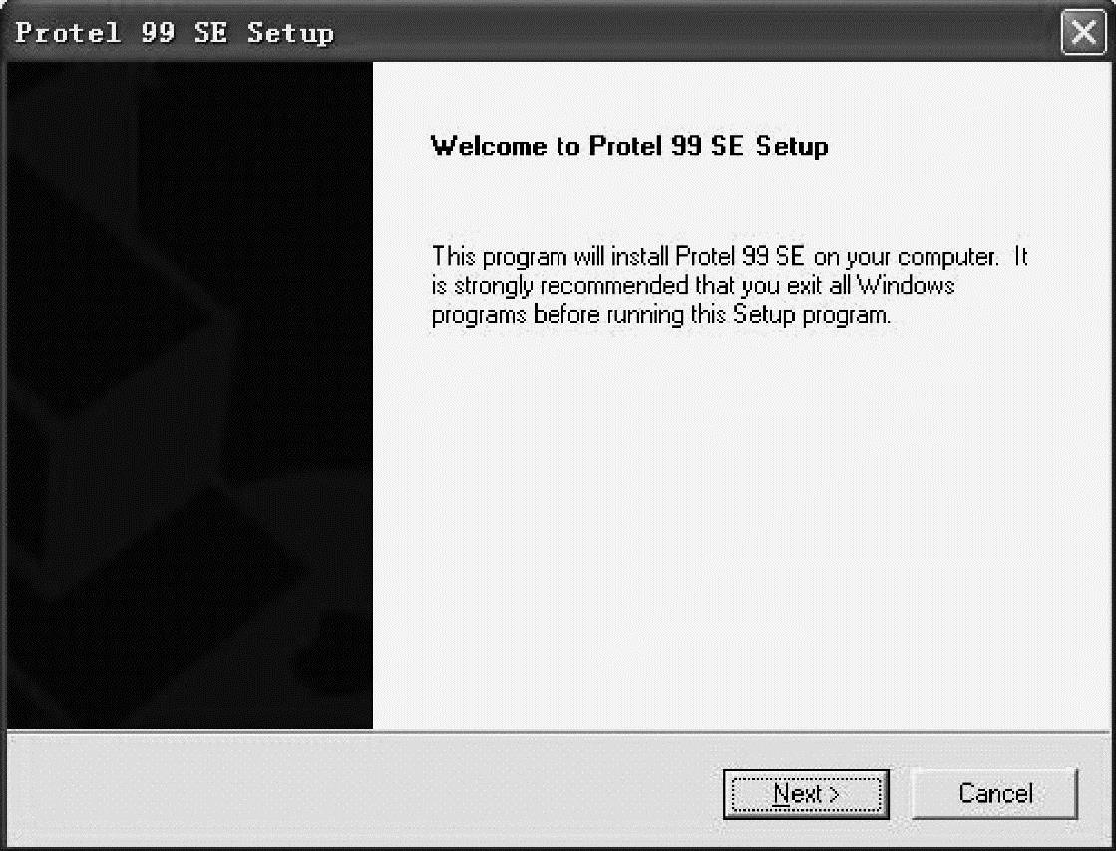The height and width of the screenshot is (851, 1116).
Task: Click the dark graphic panel on the left
Action: 189,399
